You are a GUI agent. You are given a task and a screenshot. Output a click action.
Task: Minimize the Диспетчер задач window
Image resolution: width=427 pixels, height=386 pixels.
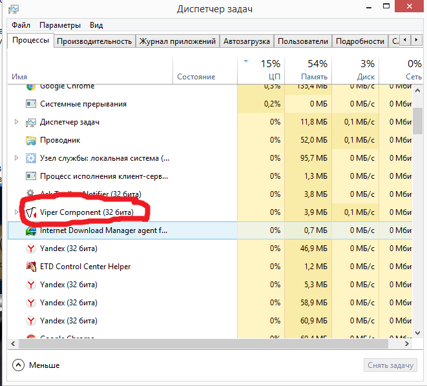point(369,6)
